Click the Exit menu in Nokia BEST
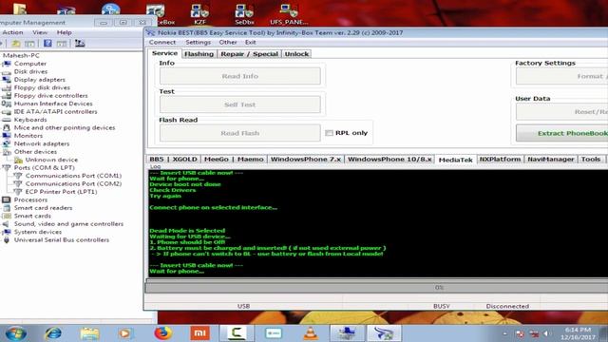This screenshot has height=342, width=608. pos(251,42)
